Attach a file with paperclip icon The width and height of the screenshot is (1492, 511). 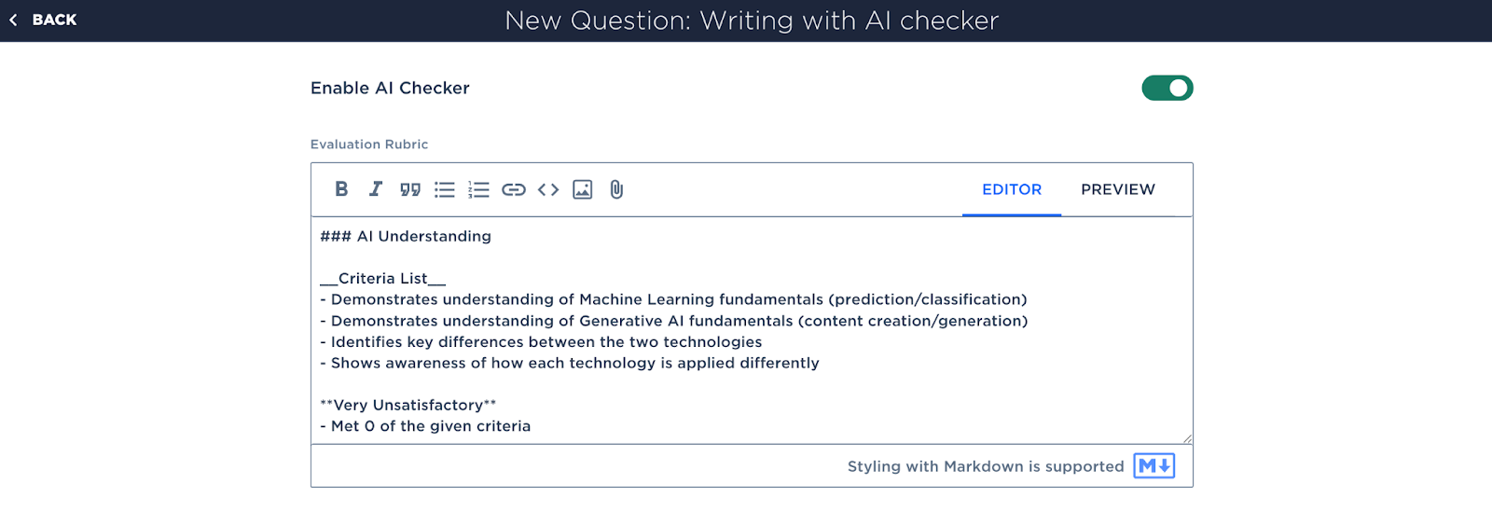[x=616, y=189]
